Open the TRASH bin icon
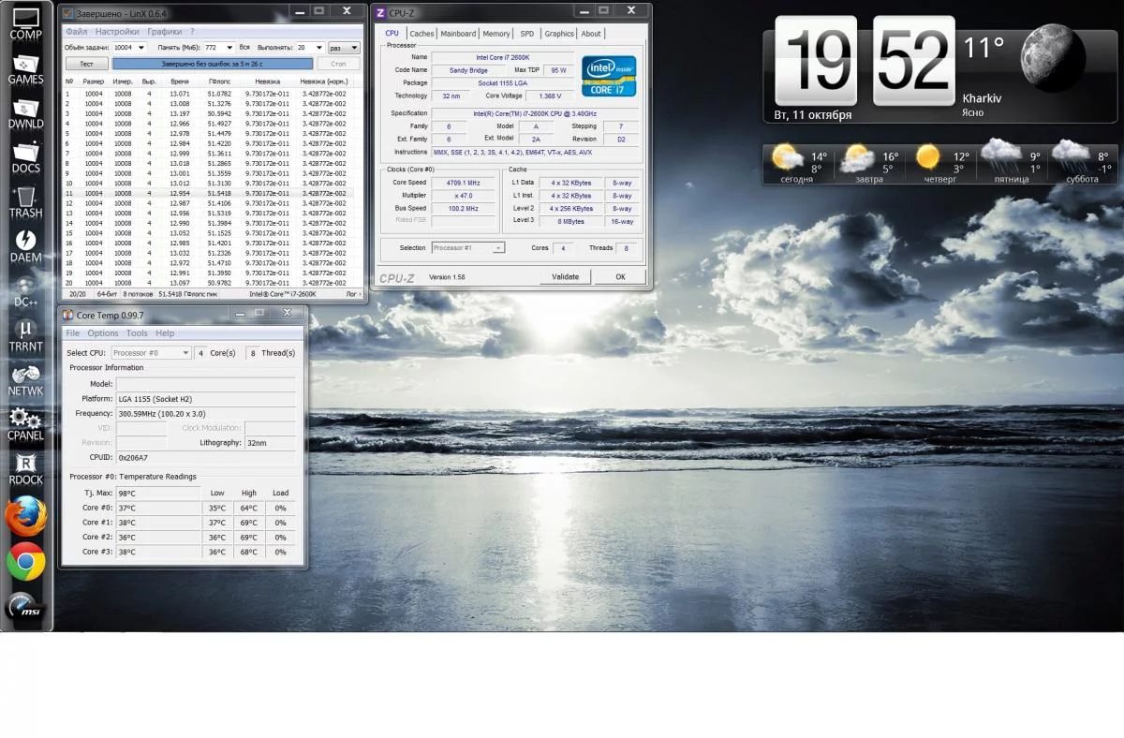This screenshot has height=738, width=1124. coord(25,200)
